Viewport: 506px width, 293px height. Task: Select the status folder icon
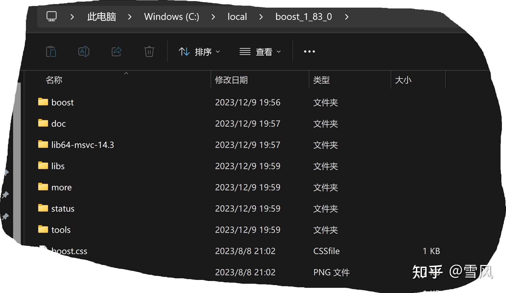pos(43,208)
